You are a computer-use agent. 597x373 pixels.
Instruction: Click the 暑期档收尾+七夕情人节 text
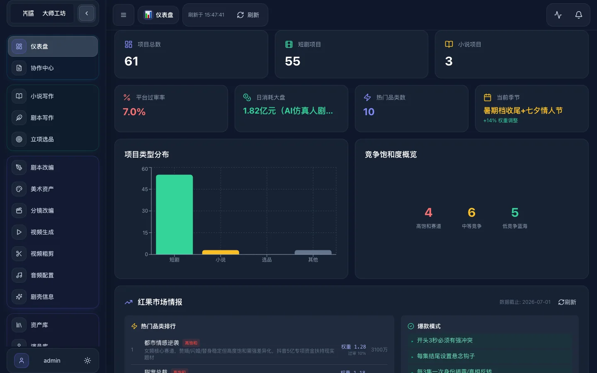tap(523, 111)
